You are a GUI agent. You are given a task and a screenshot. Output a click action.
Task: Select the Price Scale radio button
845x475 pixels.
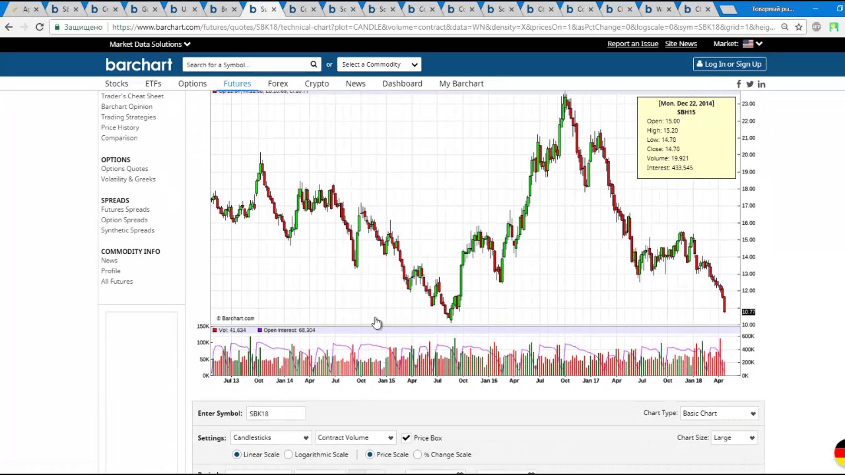coord(370,455)
